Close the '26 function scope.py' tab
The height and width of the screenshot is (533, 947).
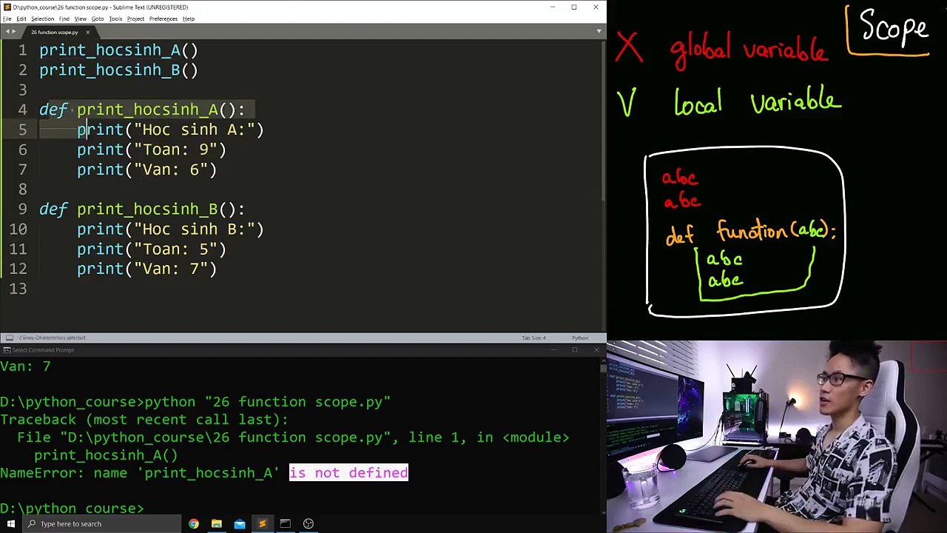click(x=87, y=32)
